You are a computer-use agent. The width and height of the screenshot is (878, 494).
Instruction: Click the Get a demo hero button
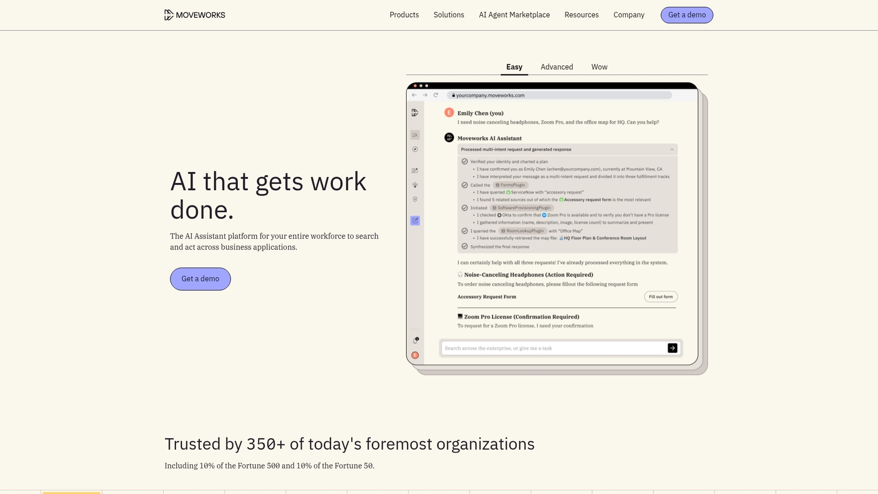(x=200, y=279)
